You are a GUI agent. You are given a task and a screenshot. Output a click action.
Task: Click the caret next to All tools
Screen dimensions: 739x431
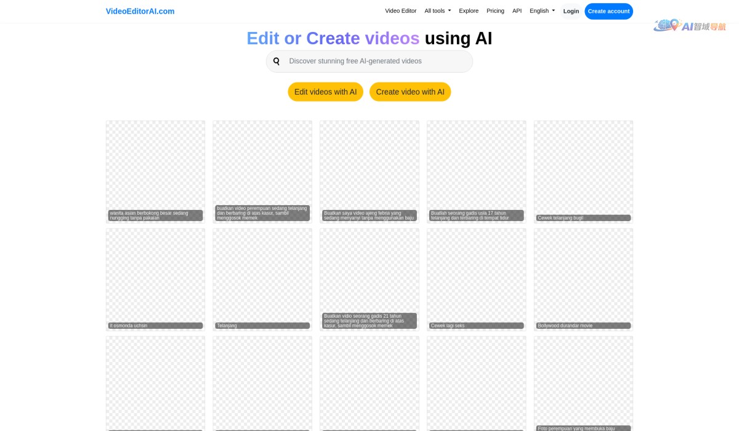click(x=449, y=10)
